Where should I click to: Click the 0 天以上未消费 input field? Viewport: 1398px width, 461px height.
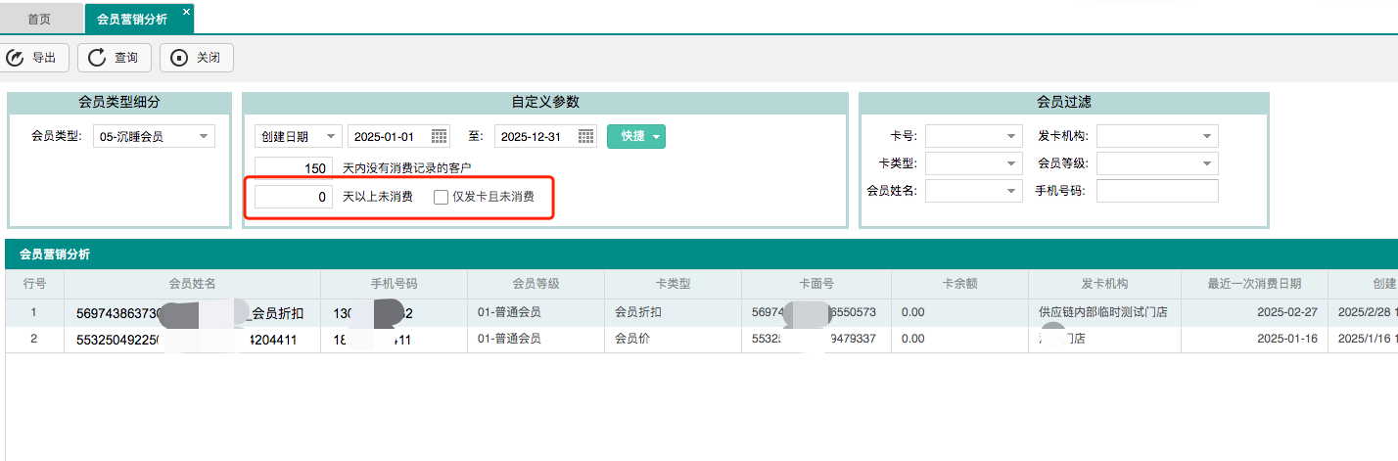tap(293, 197)
